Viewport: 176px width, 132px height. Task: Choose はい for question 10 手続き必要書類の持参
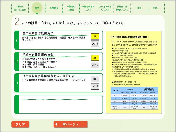click(x=95, y=58)
